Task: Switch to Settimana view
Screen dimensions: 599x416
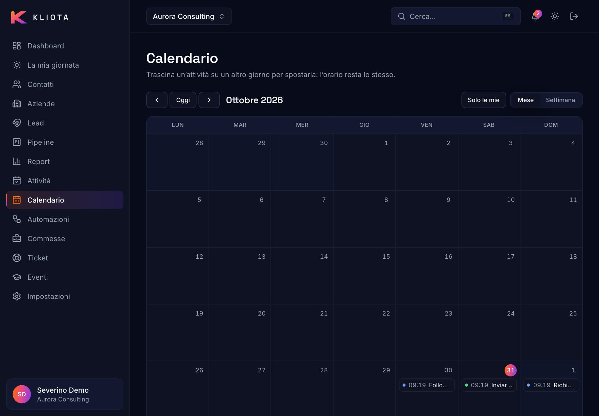Action: [560, 100]
